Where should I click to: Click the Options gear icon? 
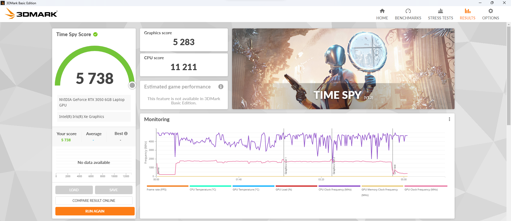coord(491,11)
